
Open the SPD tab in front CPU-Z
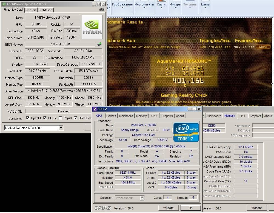[154, 116]
